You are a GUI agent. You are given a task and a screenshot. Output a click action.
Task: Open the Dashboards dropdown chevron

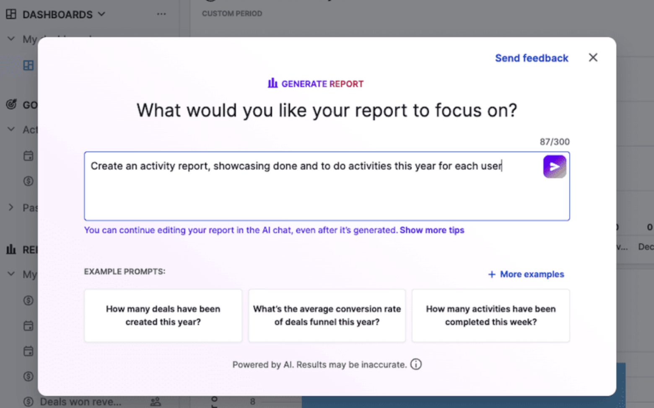[x=101, y=14]
